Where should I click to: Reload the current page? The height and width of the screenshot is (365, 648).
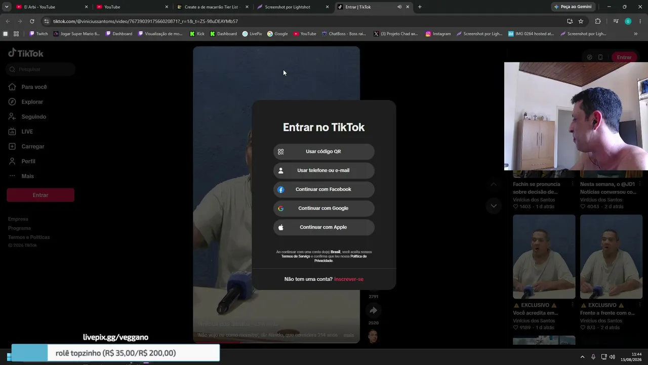click(32, 21)
